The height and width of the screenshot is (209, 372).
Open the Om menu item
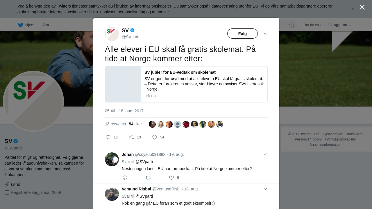click(46, 25)
